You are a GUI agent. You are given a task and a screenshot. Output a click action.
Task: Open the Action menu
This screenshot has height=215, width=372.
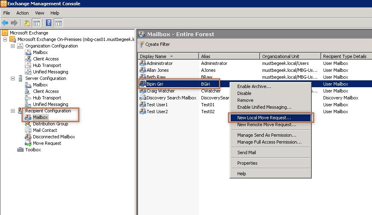coord(22,13)
